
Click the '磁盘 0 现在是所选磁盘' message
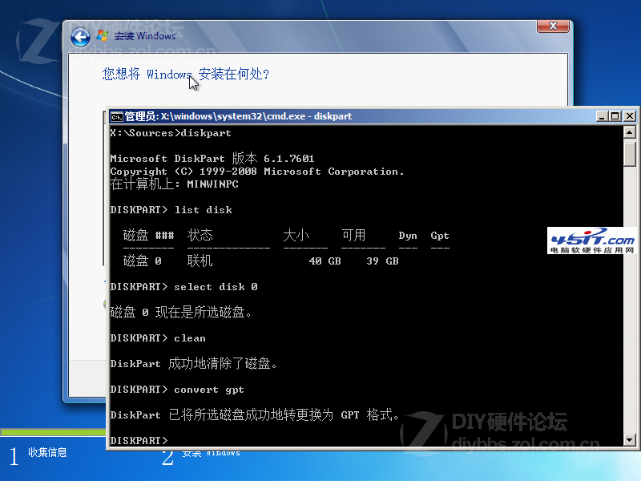(x=181, y=313)
